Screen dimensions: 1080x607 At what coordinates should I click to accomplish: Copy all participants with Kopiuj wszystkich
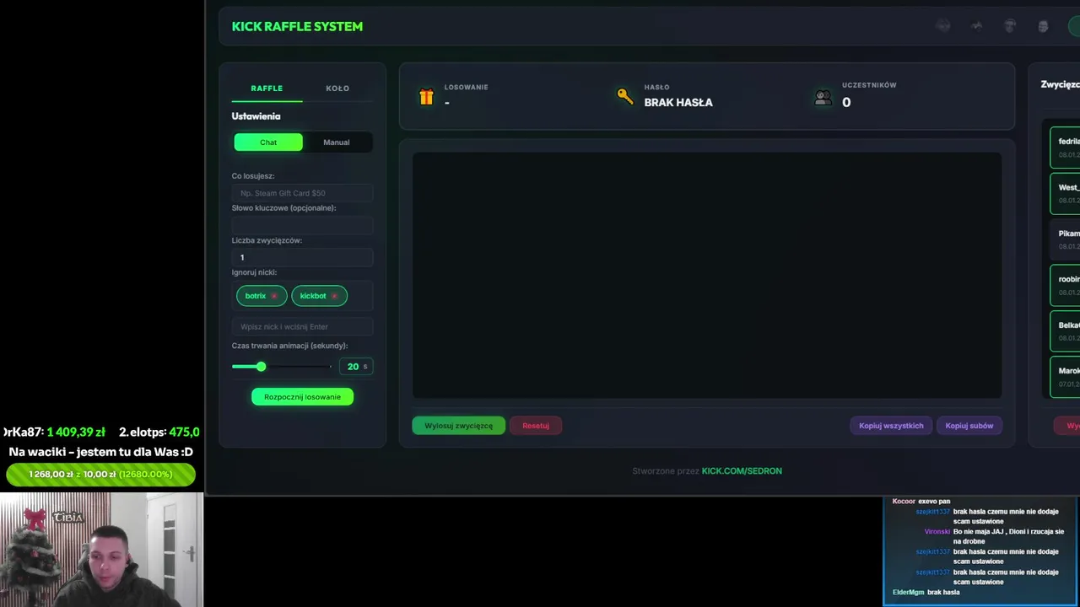coord(891,426)
